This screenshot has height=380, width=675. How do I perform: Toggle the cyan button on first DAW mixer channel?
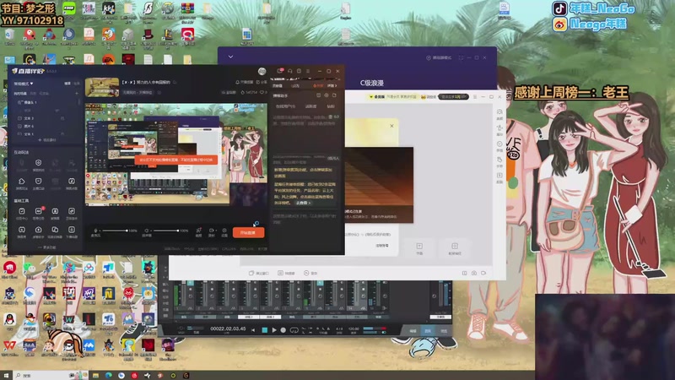point(191,283)
